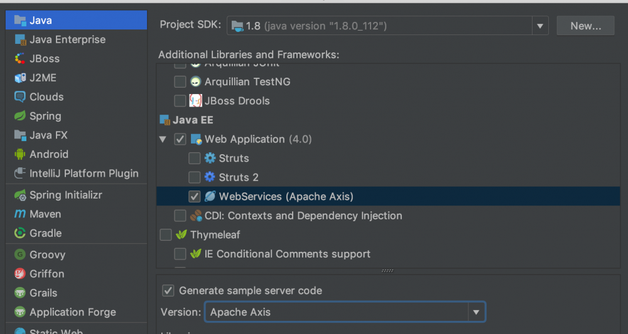This screenshot has width=628, height=334.
Task: Click the JBoss Drools icon
Action: (195, 101)
